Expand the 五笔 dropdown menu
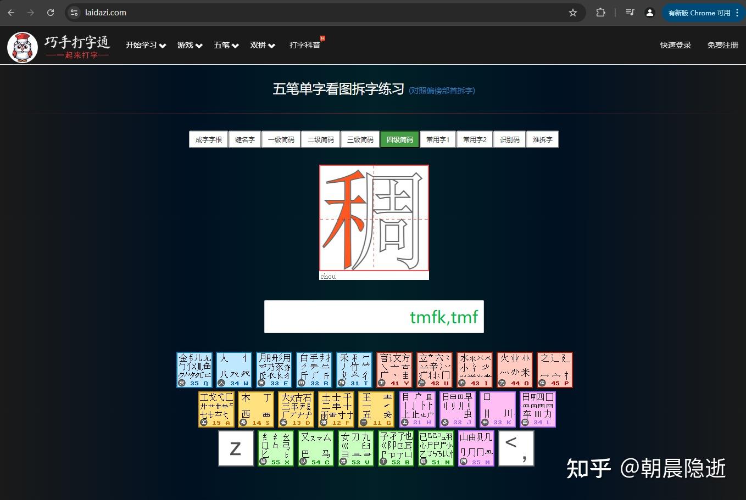 click(226, 45)
